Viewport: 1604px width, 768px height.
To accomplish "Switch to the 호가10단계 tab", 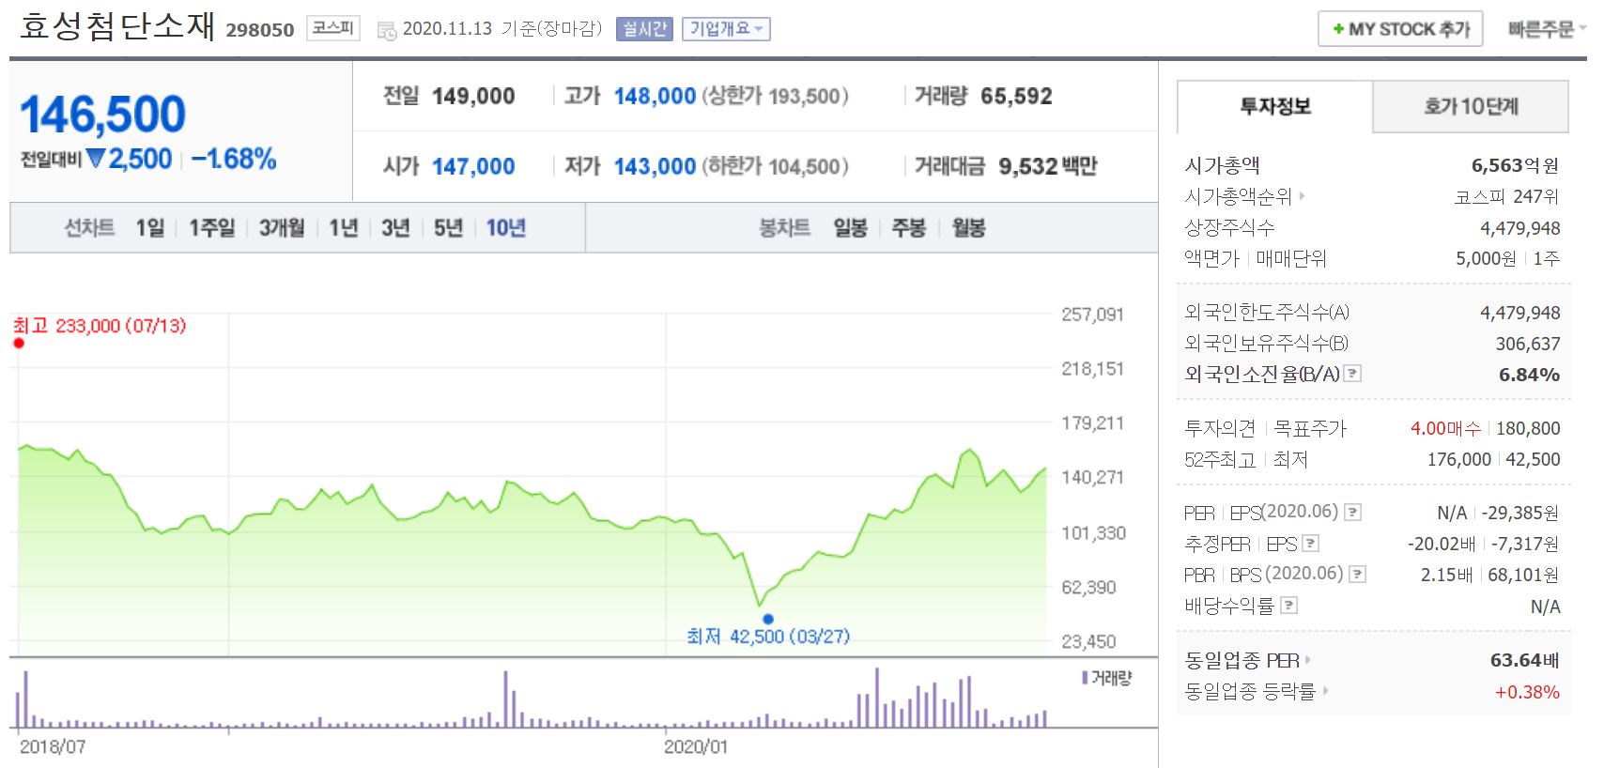I will (1470, 103).
